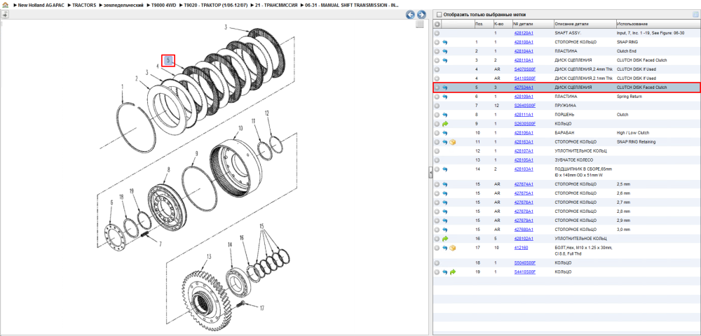Click the round plus icon in the table header
701x336 pixels.
pyautogui.click(x=437, y=24)
